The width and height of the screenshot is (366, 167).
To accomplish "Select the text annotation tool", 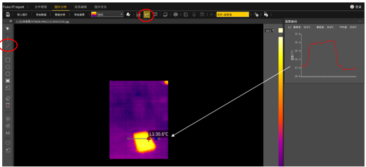I will pyautogui.click(x=8, y=88).
